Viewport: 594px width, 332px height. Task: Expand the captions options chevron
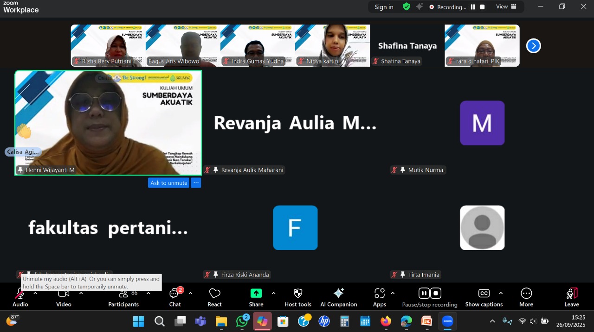pyautogui.click(x=501, y=293)
